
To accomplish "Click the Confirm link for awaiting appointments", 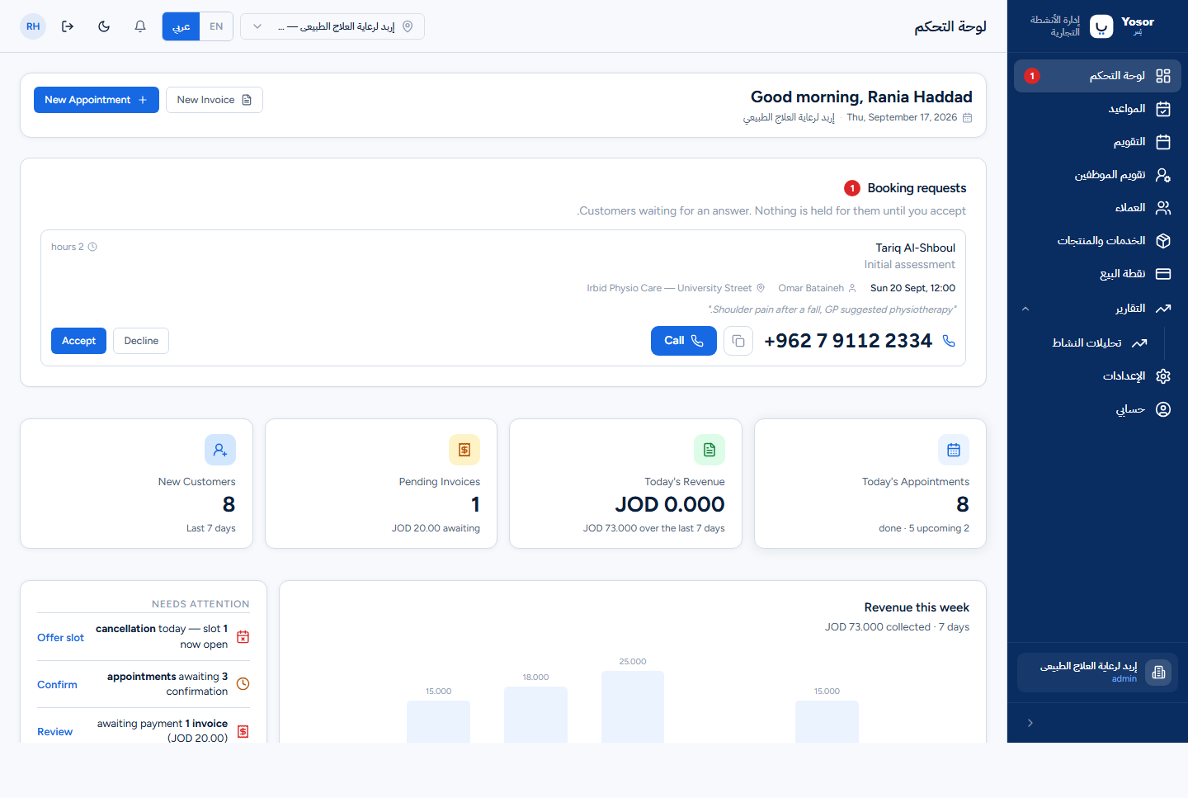I will tap(57, 685).
